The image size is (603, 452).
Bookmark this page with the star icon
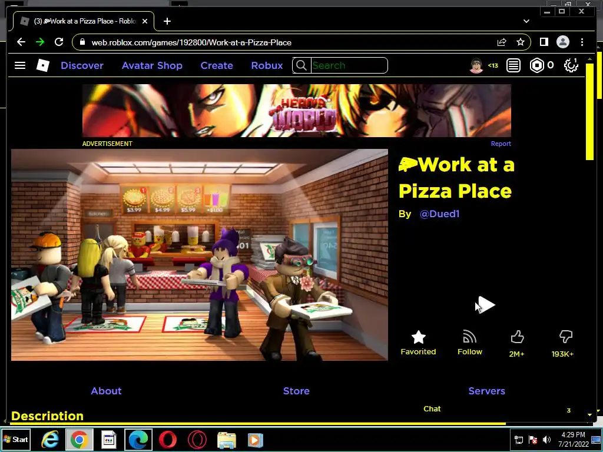tap(521, 42)
